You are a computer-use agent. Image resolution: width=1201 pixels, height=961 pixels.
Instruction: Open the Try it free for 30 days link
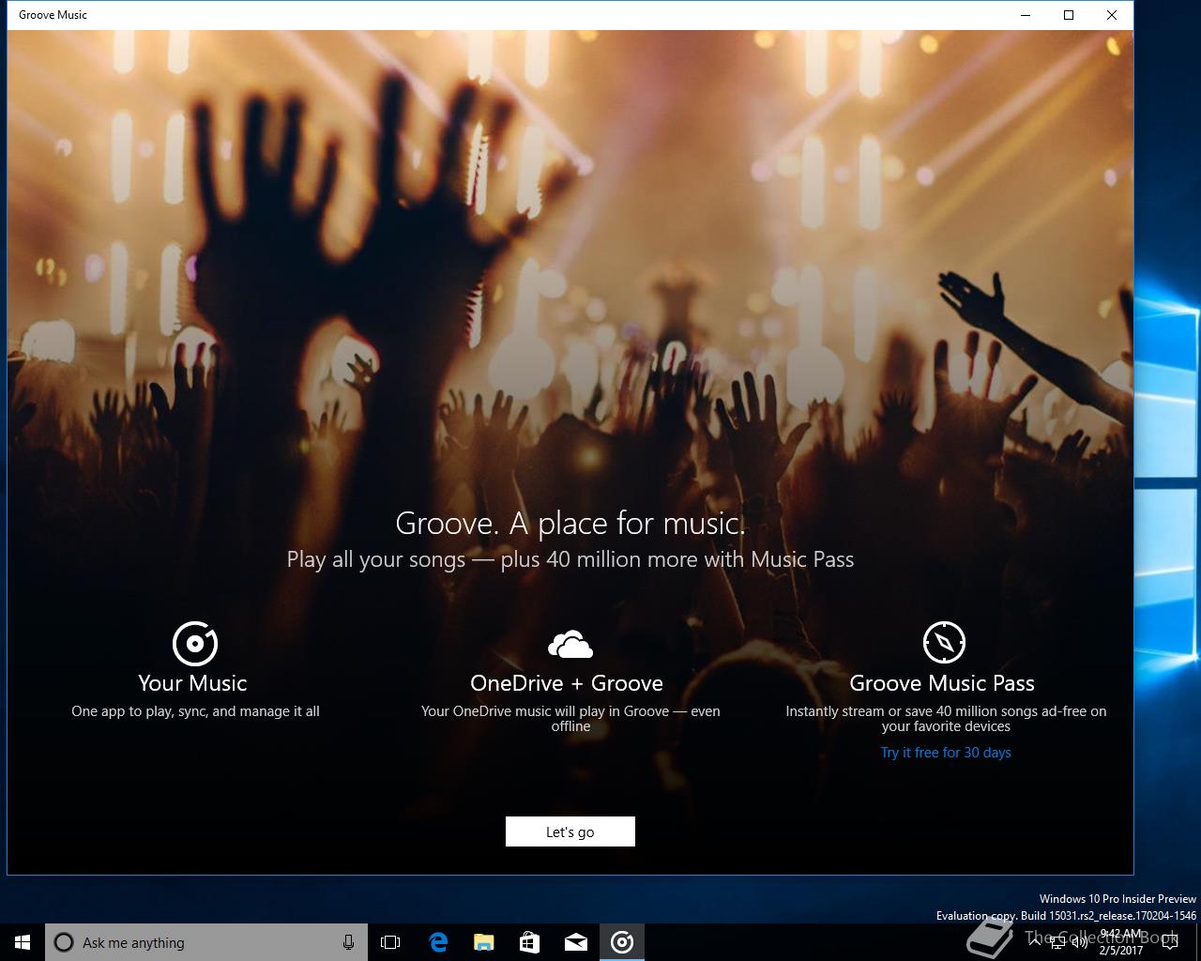[x=946, y=753]
